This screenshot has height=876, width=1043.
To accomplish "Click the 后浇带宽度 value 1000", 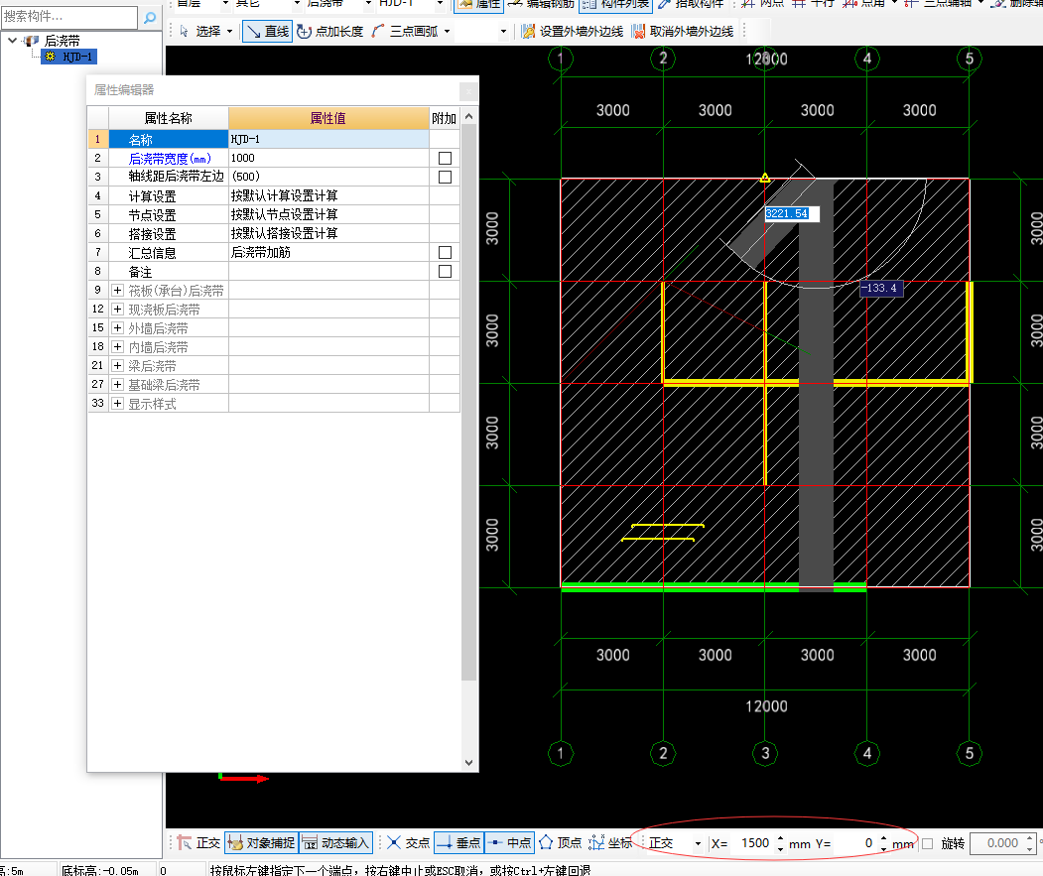I will click(x=328, y=159).
